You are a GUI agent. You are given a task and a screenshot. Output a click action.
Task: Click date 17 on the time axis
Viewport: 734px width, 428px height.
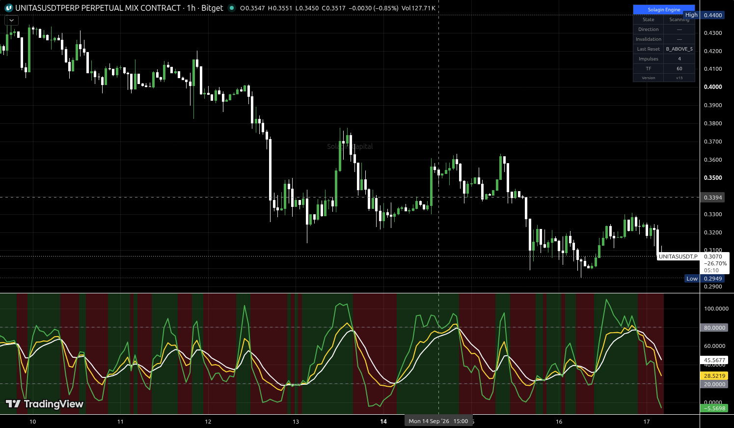tap(647, 422)
